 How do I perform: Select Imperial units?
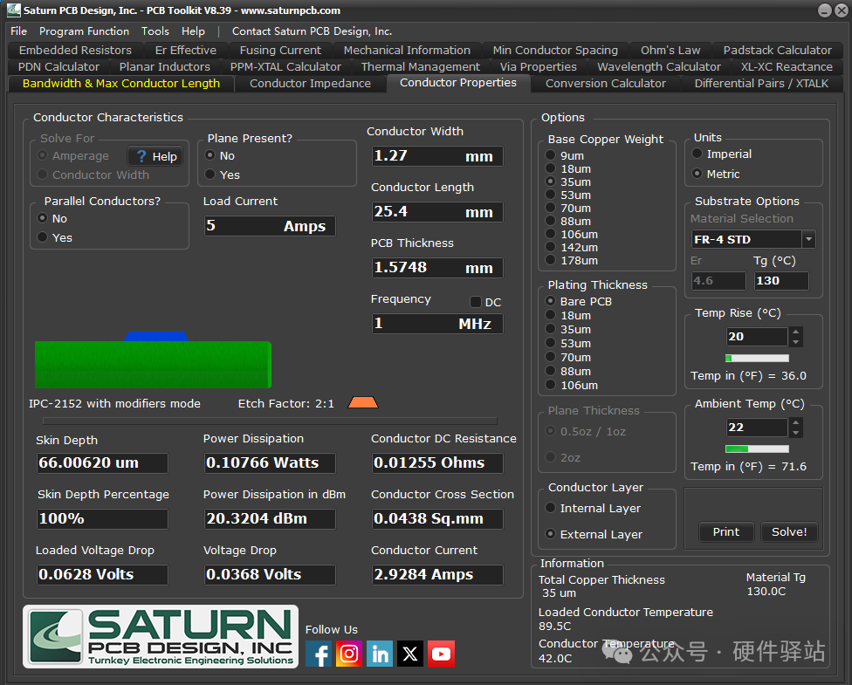(697, 154)
